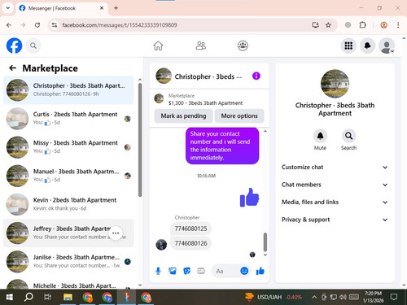This screenshot has height=305, width=407.
Task: Open File Explorer from taskbar
Action: 68,297
